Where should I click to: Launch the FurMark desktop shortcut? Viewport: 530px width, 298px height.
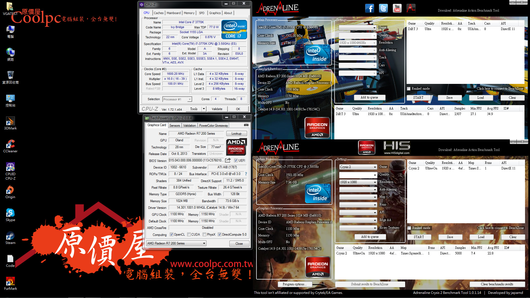(x=10, y=283)
